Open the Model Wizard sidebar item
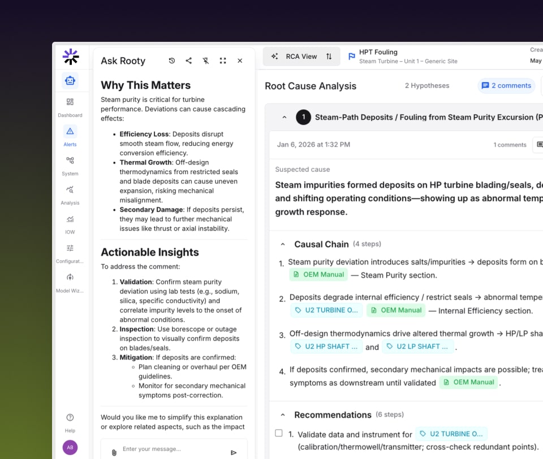The image size is (543, 459). click(70, 283)
